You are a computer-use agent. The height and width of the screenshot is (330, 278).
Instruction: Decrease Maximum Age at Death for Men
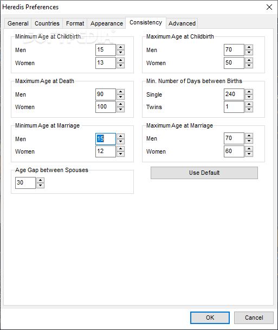(x=121, y=97)
